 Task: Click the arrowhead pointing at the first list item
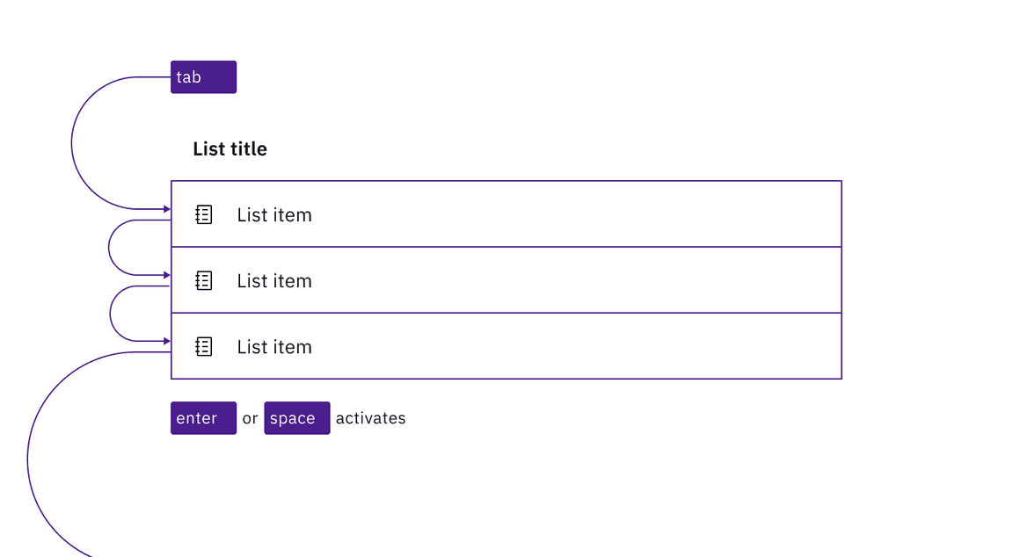(166, 209)
